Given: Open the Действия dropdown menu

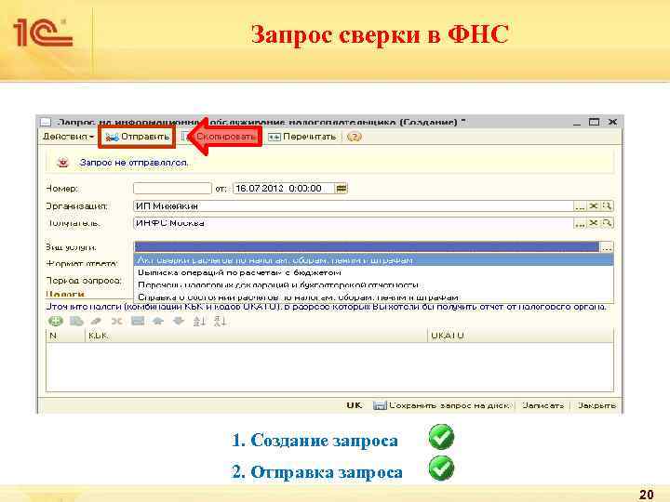Looking at the screenshot, I should click(x=68, y=137).
